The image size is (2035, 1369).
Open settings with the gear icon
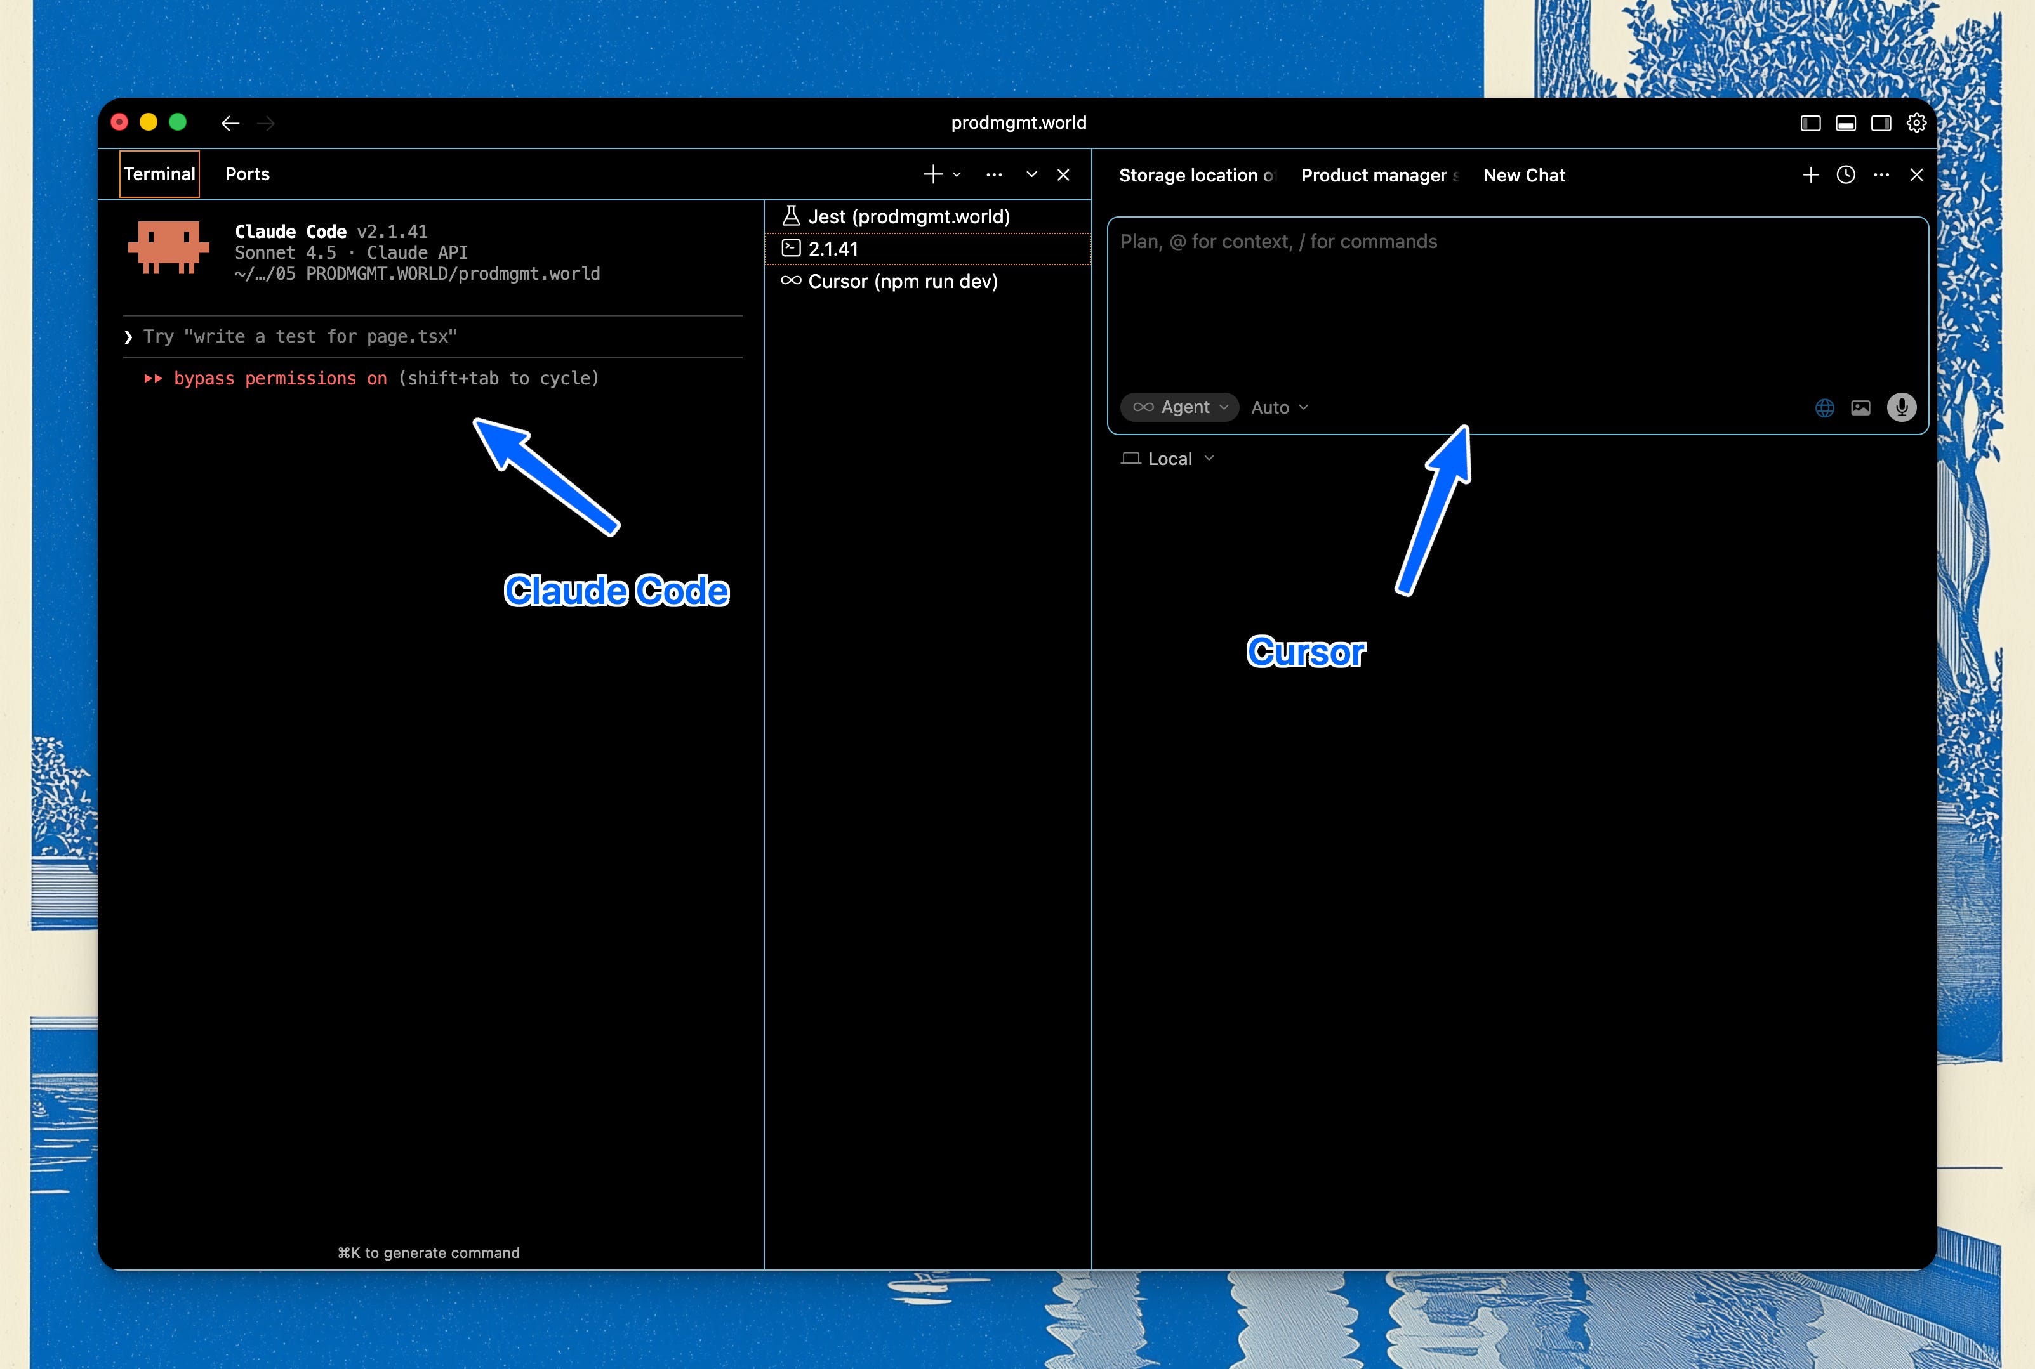[1916, 123]
